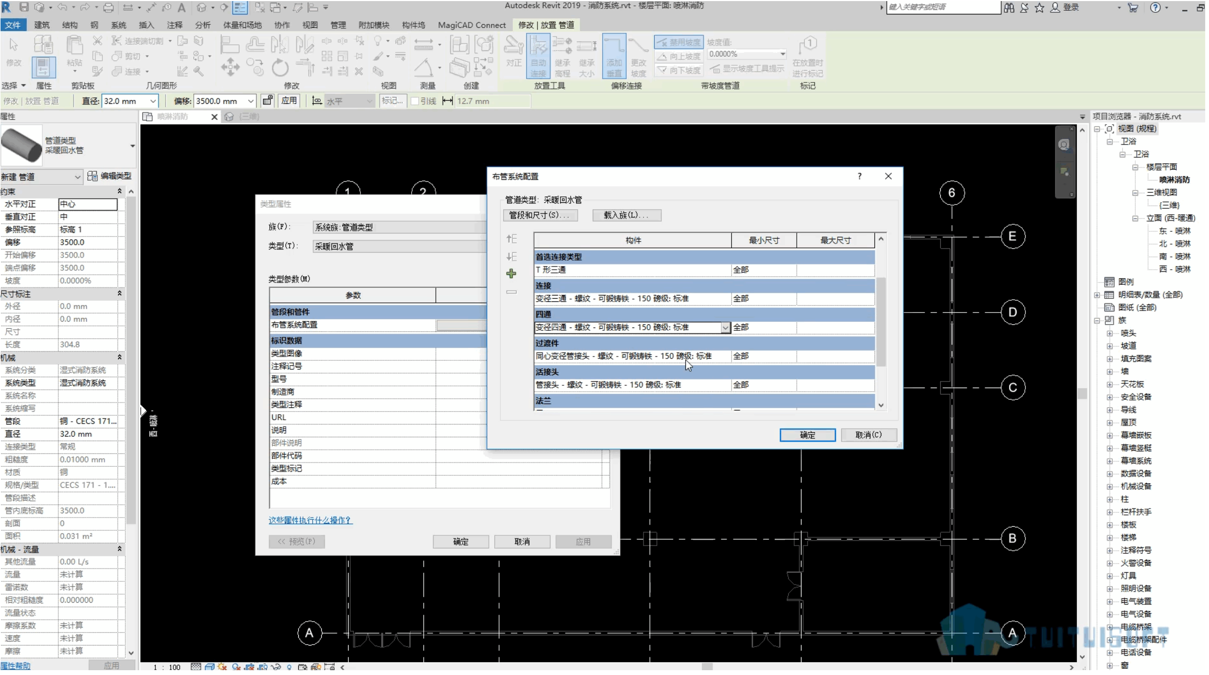Click the minus remove-row icon in dialog

[511, 292]
